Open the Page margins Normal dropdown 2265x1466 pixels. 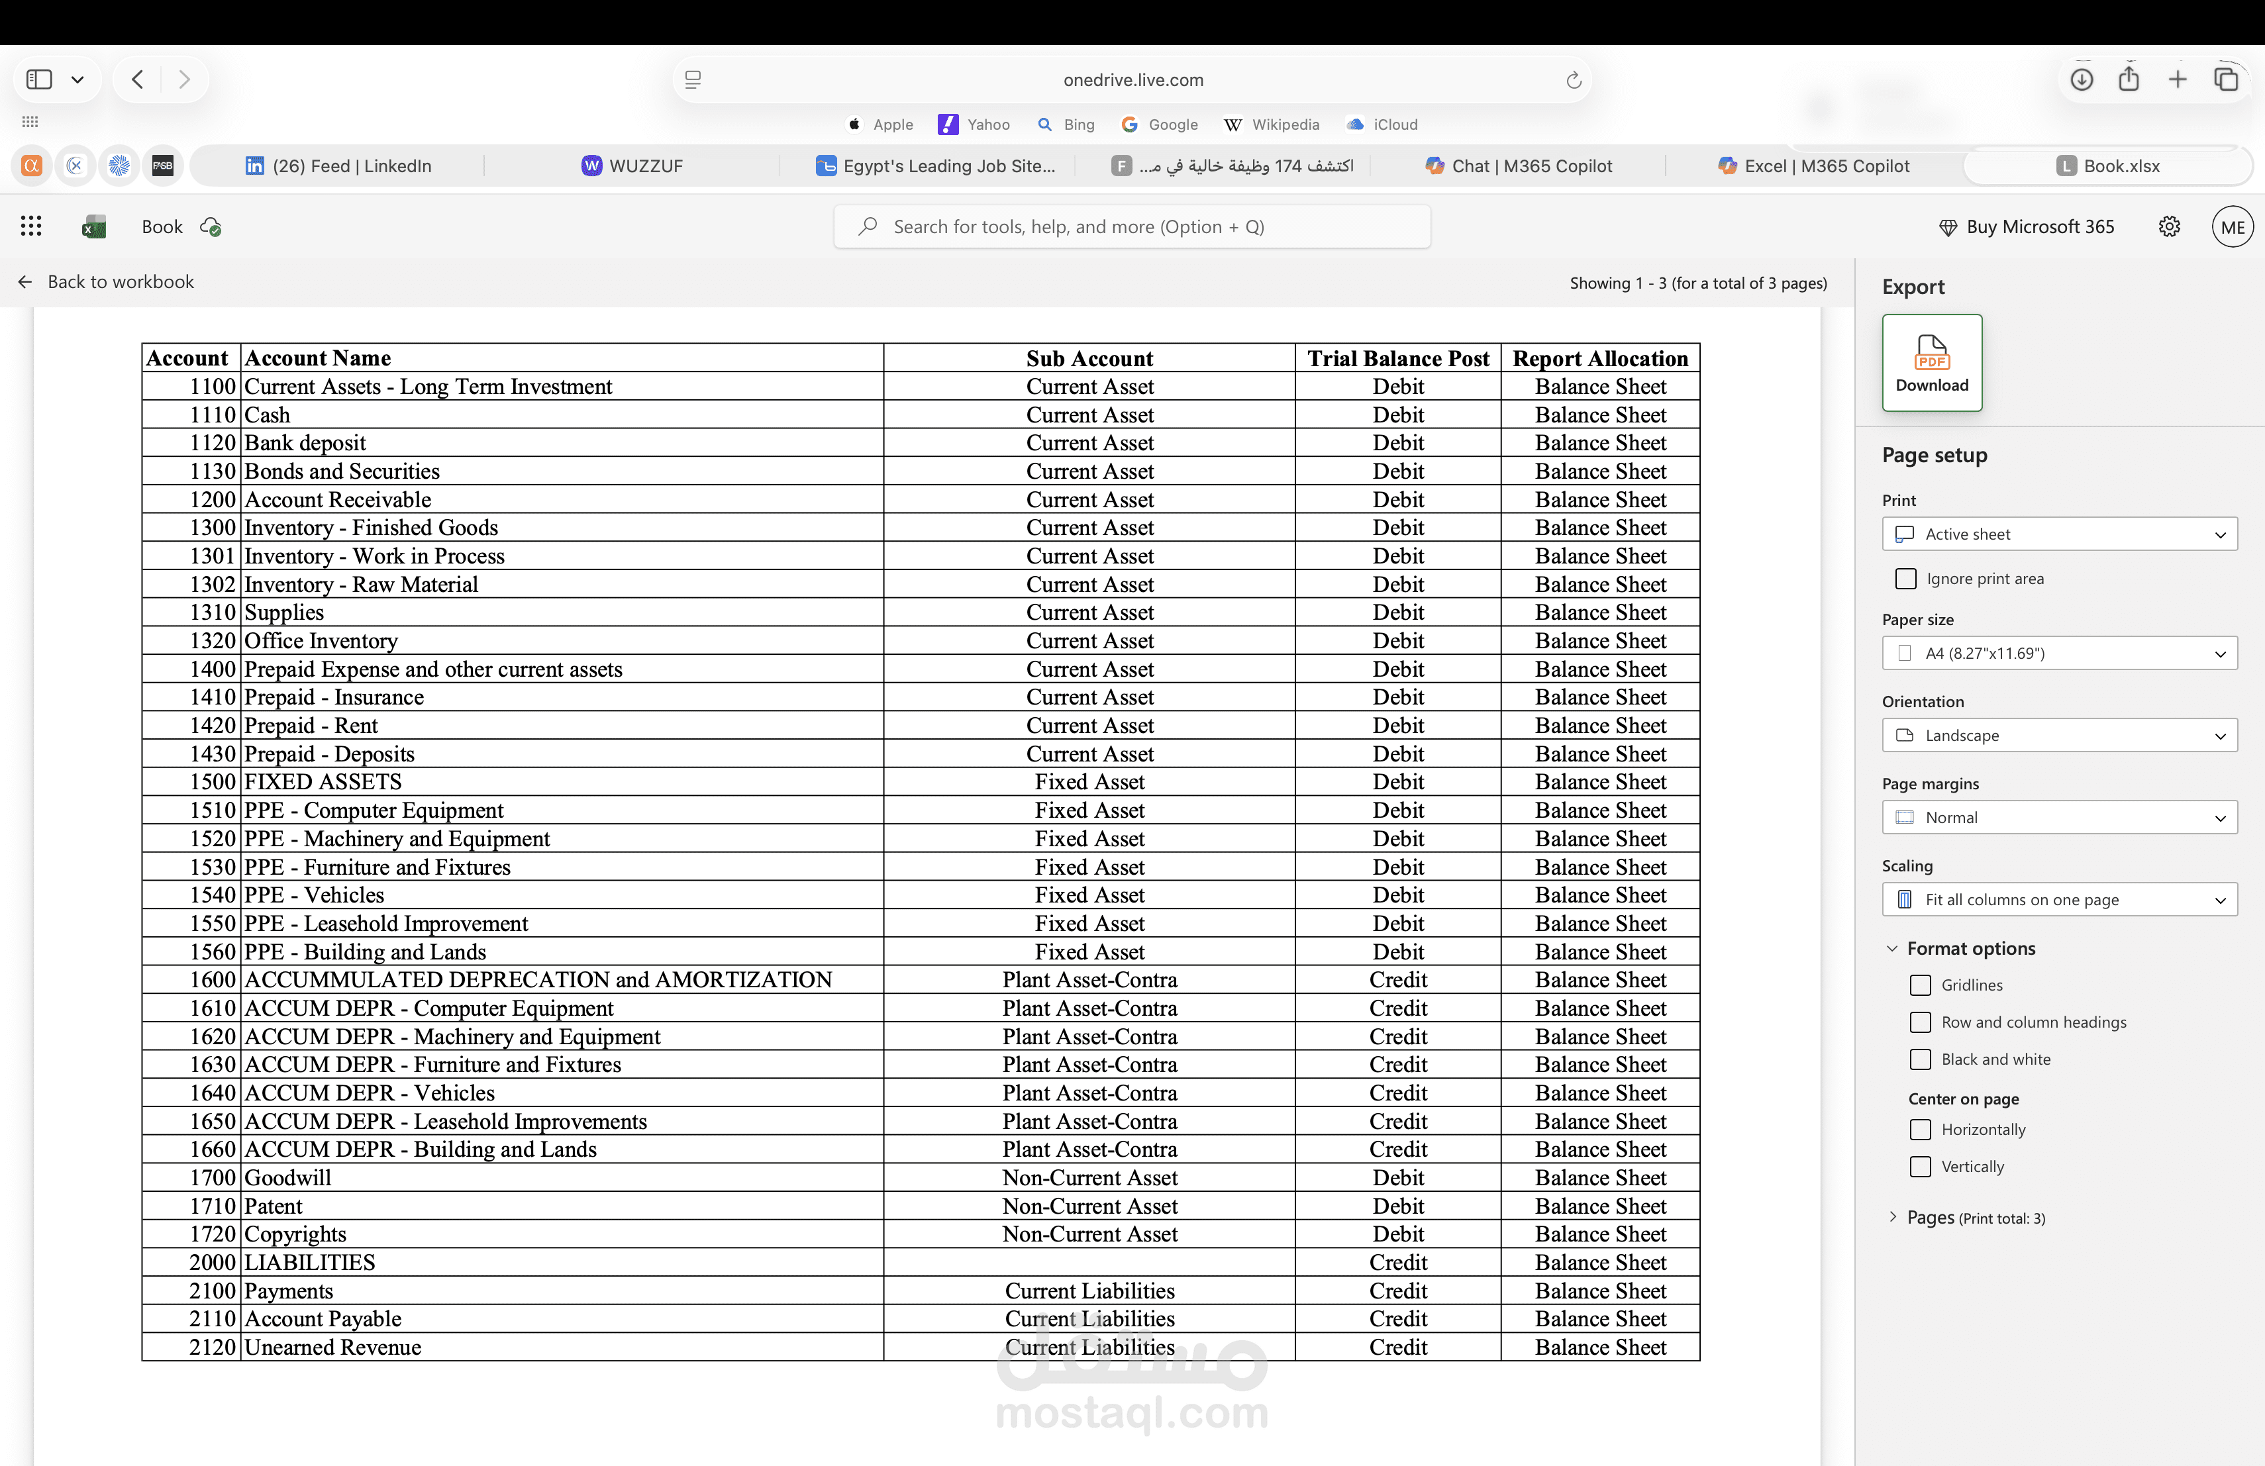(x=2060, y=817)
